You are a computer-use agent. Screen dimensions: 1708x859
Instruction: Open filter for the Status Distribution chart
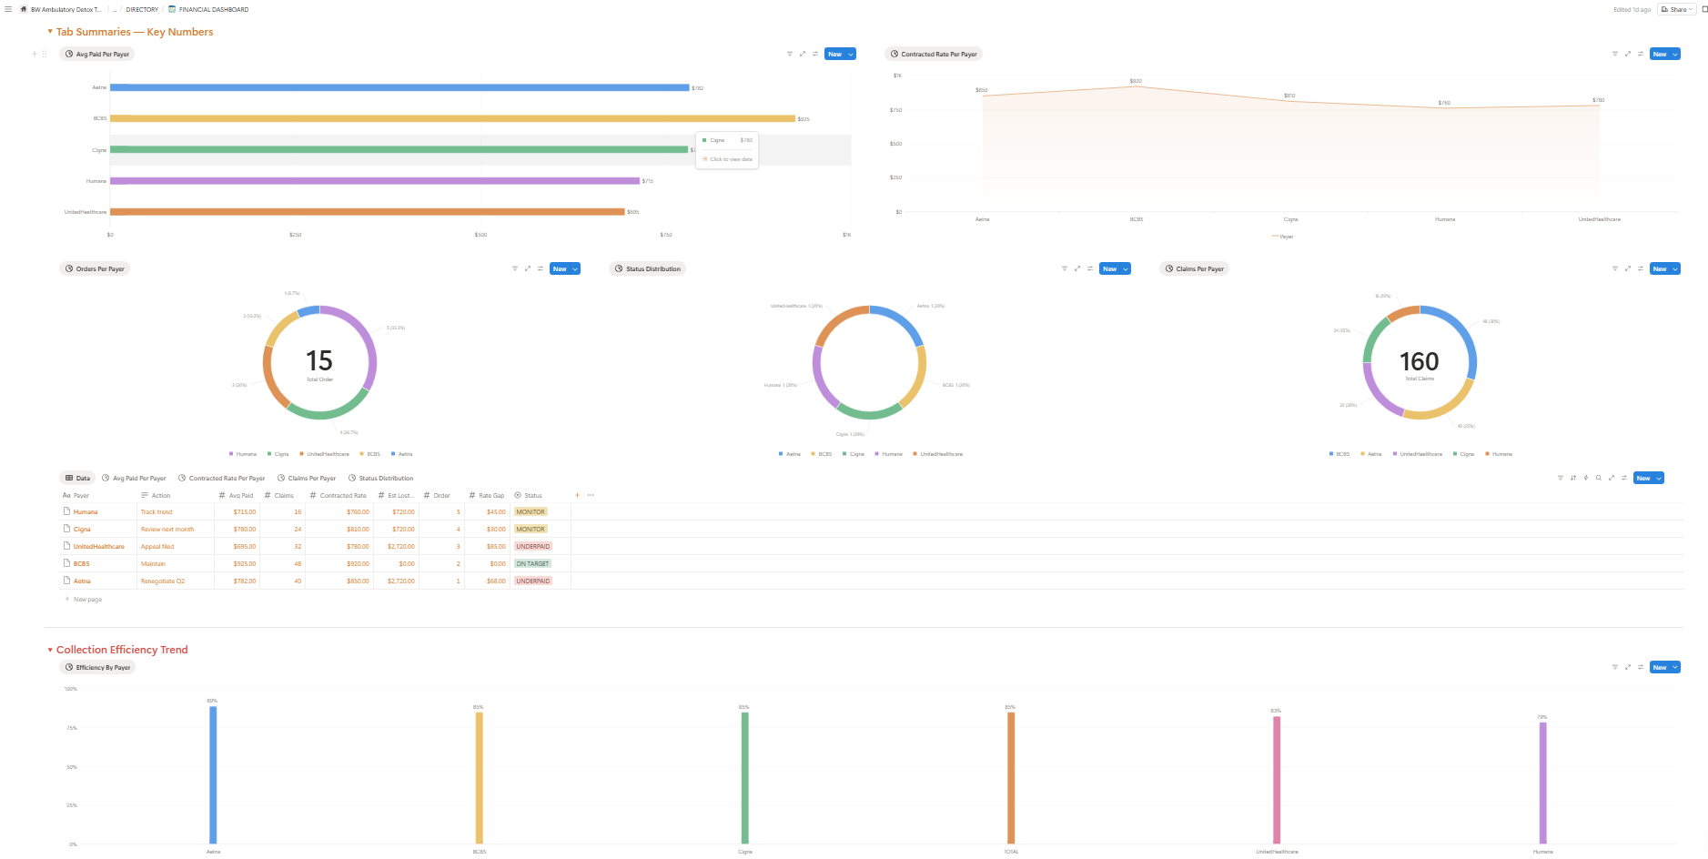point(1065,268)
